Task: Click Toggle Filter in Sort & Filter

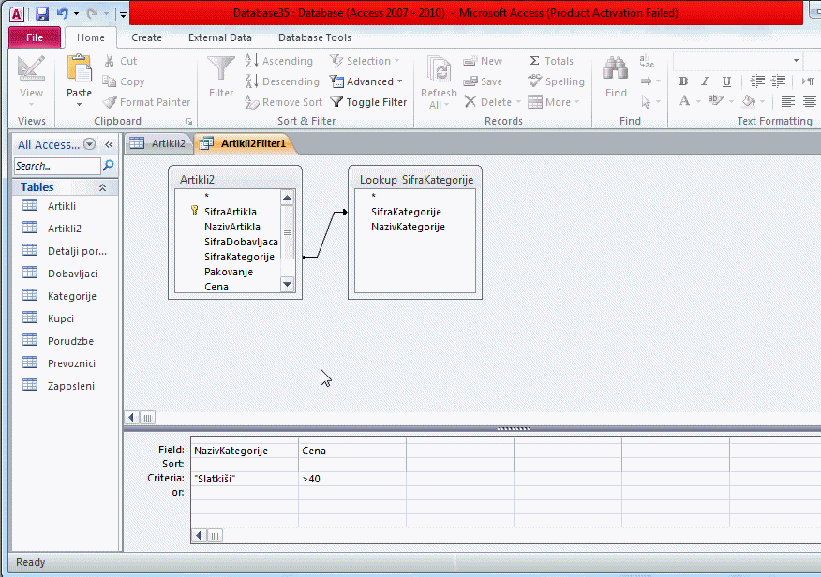Action: 368,102
